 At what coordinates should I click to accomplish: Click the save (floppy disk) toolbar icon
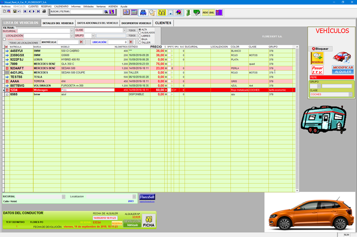pyautogui.click(x=15, y=12)
